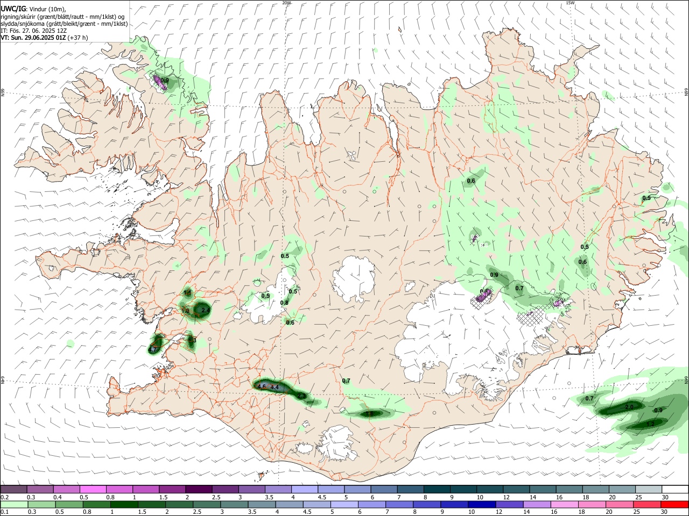
Task: Click the VT: Sun. 29.06.2025 01Z line
Action: point(44,38)
